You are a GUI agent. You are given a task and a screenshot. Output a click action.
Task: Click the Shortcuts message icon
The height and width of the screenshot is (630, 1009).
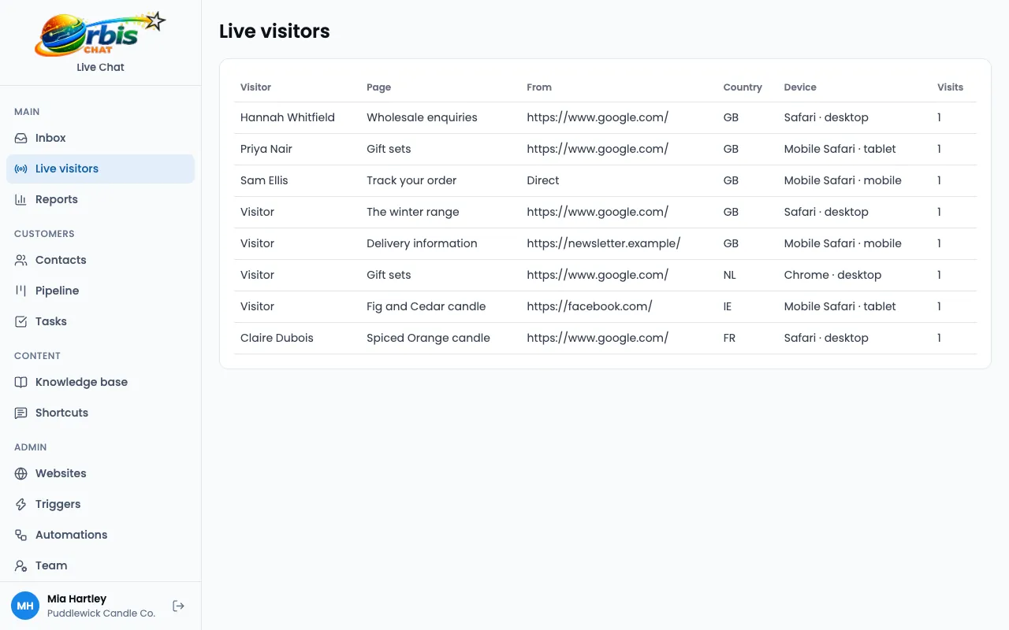[x=21, y=413]
